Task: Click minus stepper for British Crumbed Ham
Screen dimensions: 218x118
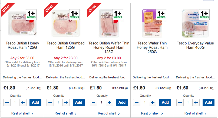Action: click(50, 103)
